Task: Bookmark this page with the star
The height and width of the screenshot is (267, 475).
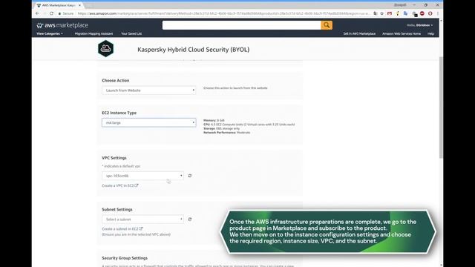Action: [x=382, y=13]
